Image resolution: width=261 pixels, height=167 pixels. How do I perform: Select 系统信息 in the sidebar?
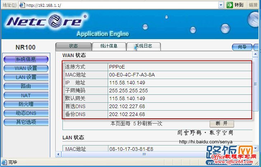[x=26, y=59]
